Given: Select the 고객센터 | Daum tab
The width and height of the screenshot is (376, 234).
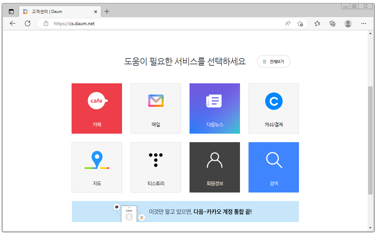Looking at the screenshot, I should pyautogui.click(x=60, y=12).
